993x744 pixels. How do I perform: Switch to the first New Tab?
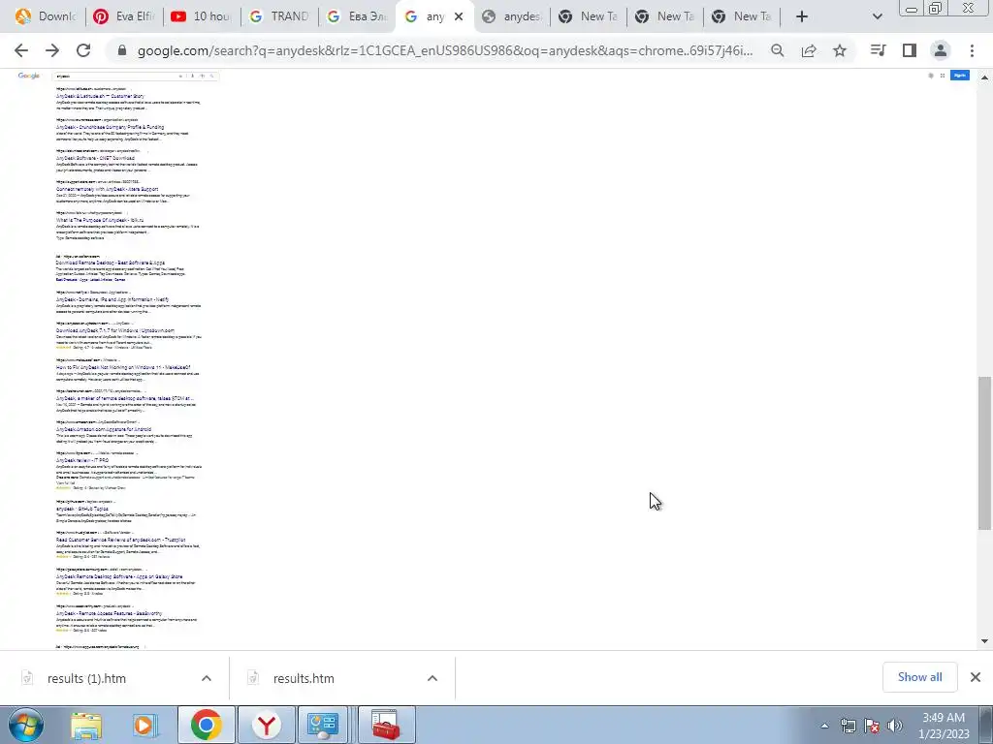tap(589, 16)
